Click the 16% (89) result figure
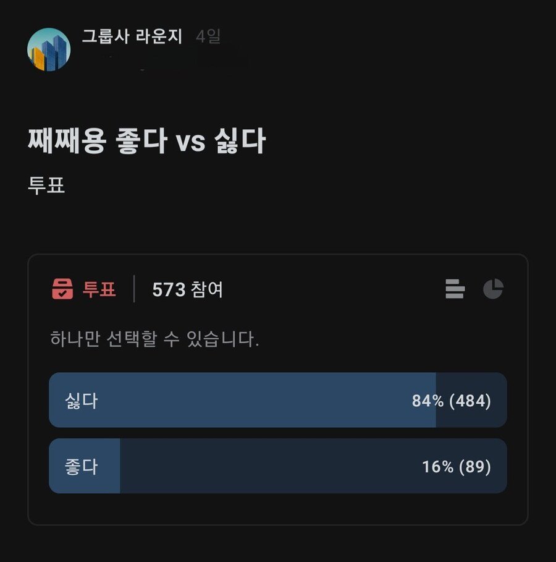Image resolution: width=556 pixels, height=562 pixels. click(457, 466)
